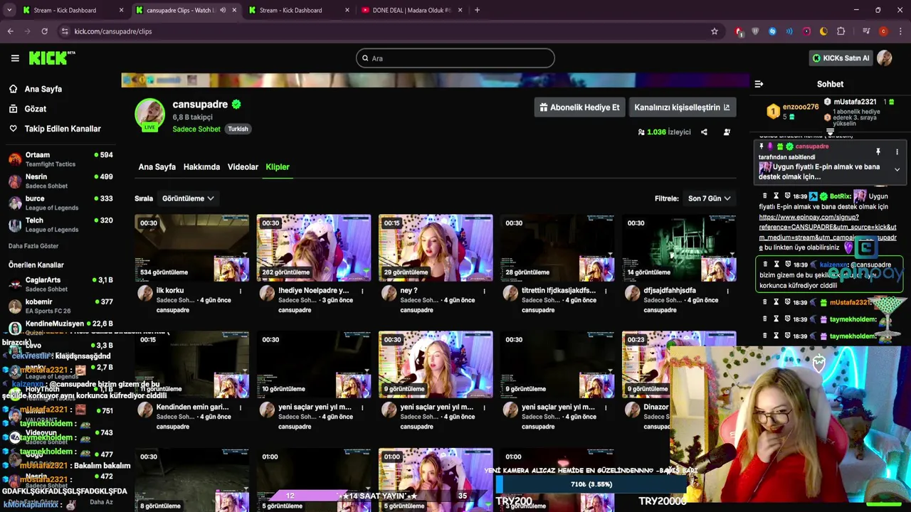Reload the page in Chrome
Viewport: 911px width, 512px height.
(x=44, y=31)
